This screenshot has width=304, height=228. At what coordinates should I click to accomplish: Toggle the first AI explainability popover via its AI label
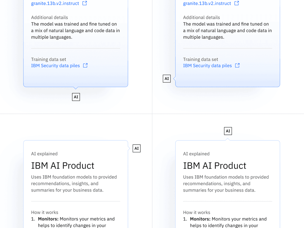[x=76, y=97]
